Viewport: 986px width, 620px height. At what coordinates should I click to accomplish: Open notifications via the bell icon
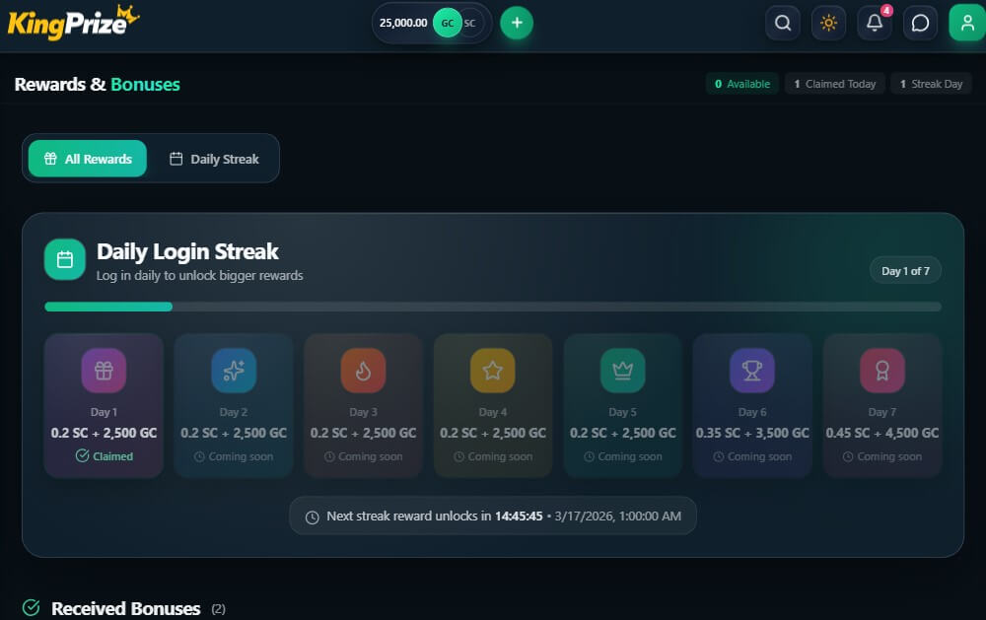coord(875,23)
